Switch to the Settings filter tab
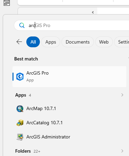 coord(122,42)
